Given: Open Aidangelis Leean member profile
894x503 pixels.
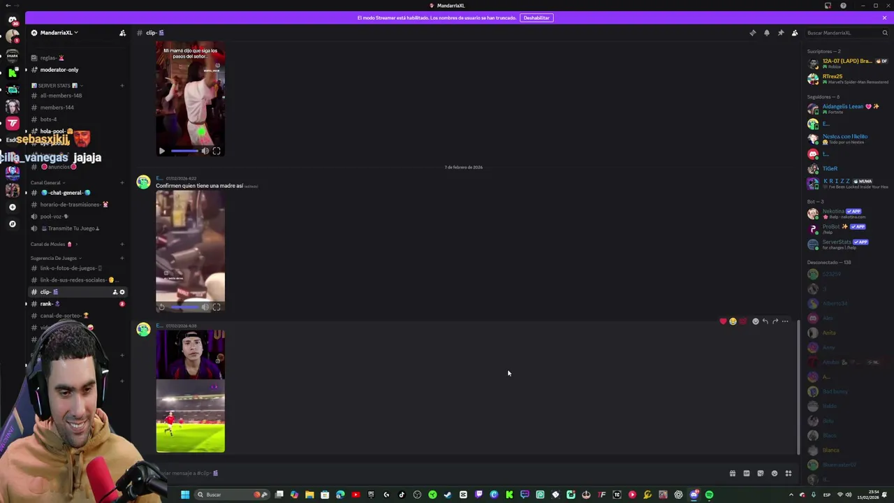Looking at the screenshot, I should (x=847, y=109).
